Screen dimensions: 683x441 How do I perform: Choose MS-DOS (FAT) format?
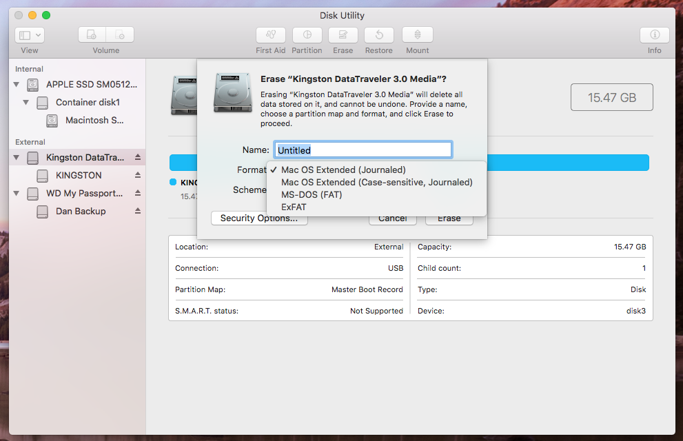376,194
